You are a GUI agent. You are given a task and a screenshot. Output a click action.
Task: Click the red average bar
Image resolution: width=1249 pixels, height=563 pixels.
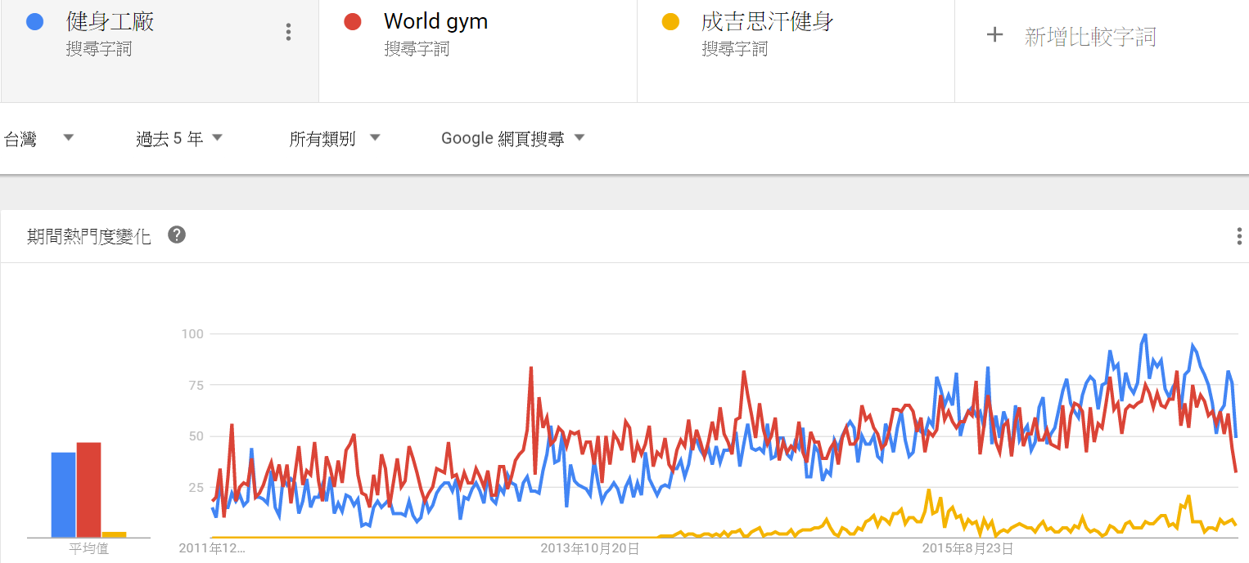[88, 489]
